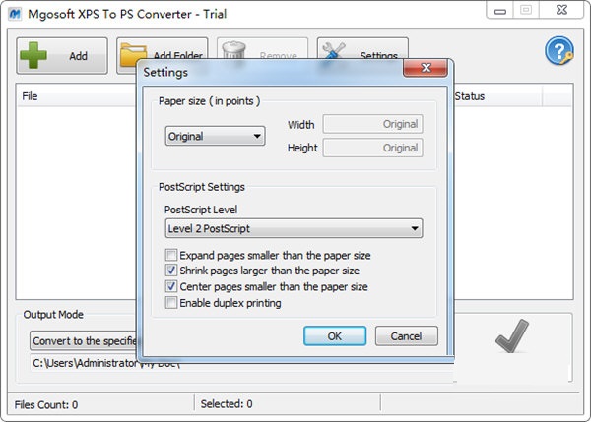591x422 pixels.
Task: Close the Settings dialog with red X
Action: click(x=426, y=68)
